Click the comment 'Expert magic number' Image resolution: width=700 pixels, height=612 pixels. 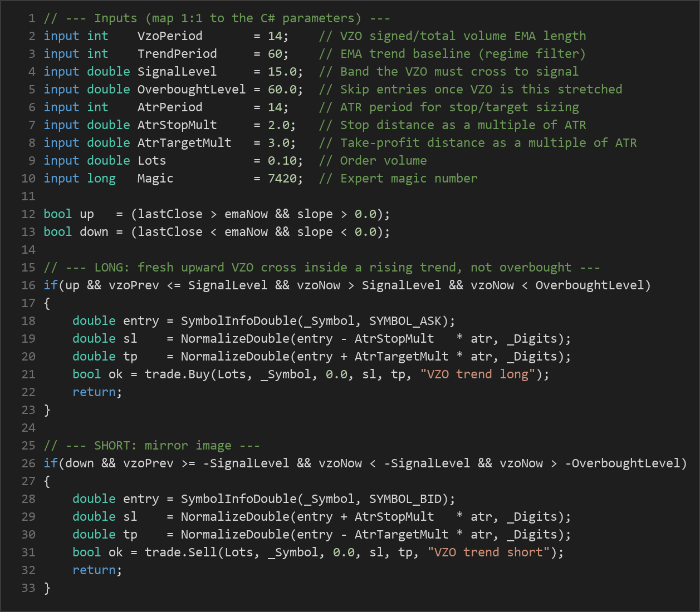click(x=409, y=179)
